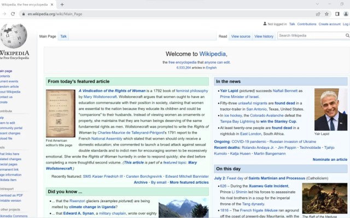The height and width of the screenshot is (218, 350).
Task: Click win the Stanley Cup link
Action: pos(278,122)
